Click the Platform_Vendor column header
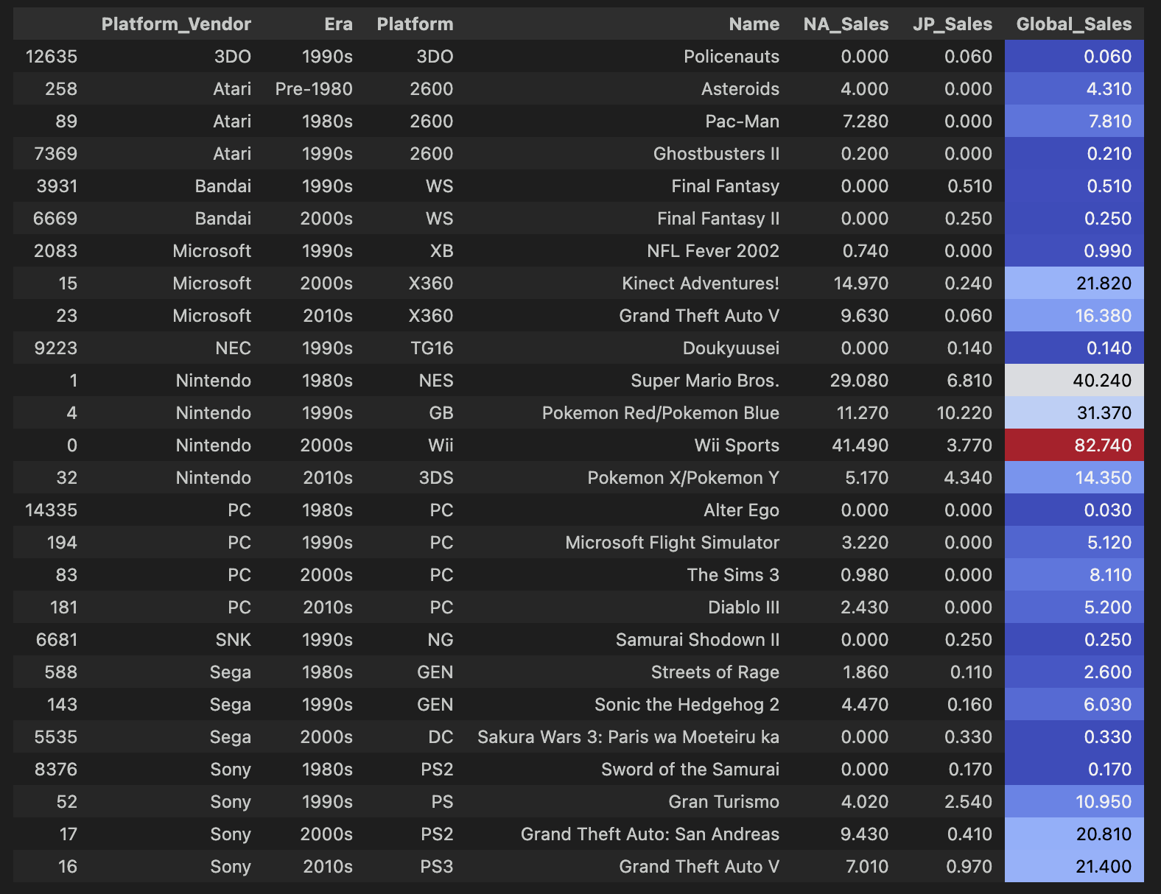The height and width of the screenshot is (894, 1161). tap(176, 24)
